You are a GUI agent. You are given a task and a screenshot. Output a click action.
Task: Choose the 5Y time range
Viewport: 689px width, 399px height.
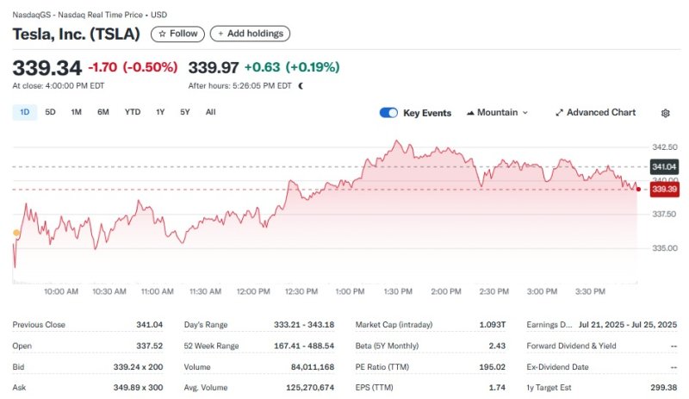(x=185, y=112)
